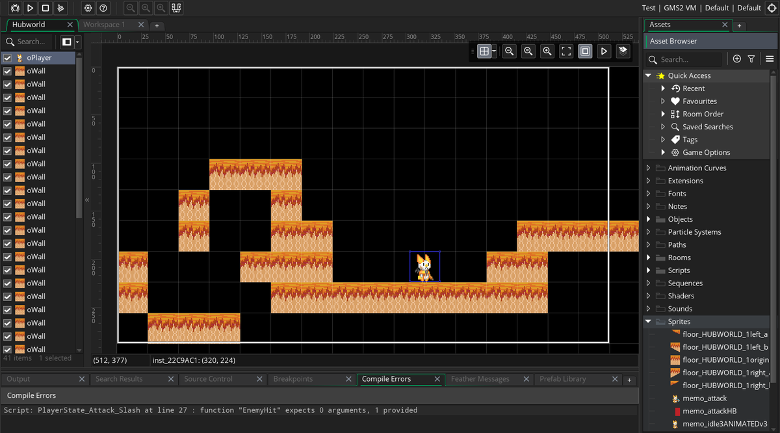780x433 pixels.
Task: Uncheck the first oWall instance checkbox
Action: pyautogui.click(x=8, y=71)
